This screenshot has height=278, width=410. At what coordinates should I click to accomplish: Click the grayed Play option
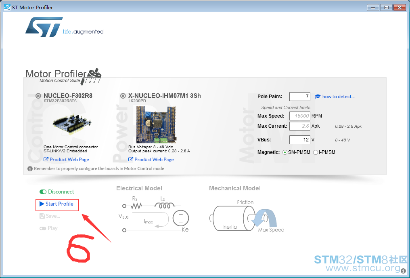click(x=49, y=228)
